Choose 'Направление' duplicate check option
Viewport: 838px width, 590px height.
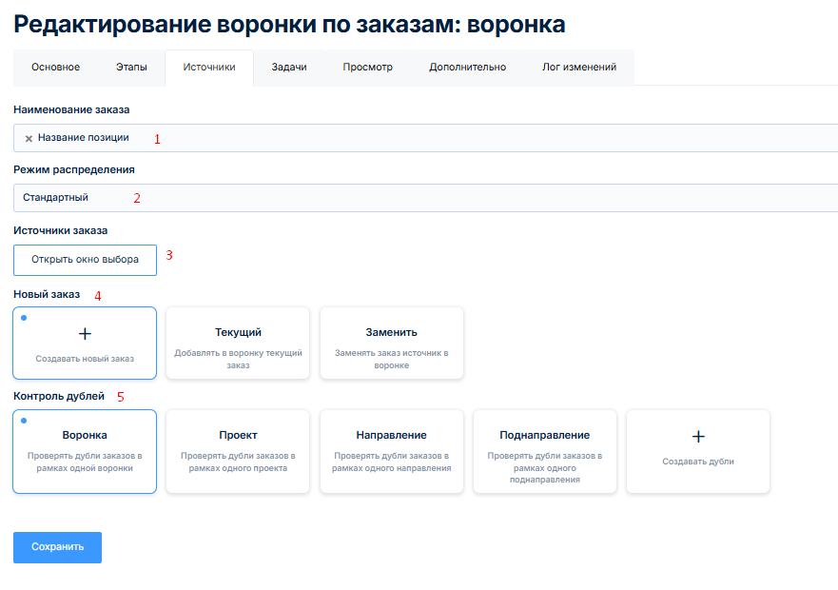pyautogui.click(x=391, y=451)
